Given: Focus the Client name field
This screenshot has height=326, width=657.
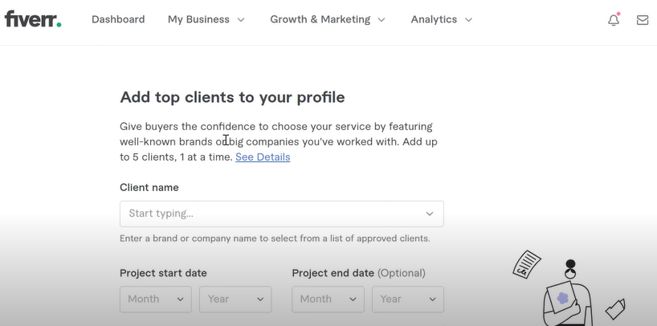Looking at the screenshot, I should point(282,214).
